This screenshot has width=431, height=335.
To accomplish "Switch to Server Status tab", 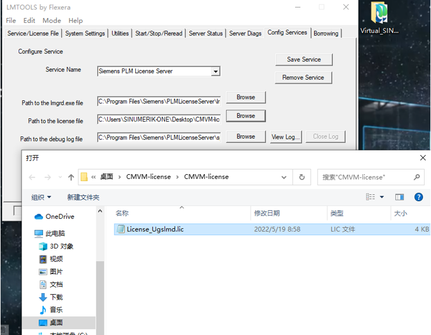I will tap(206, 34).
